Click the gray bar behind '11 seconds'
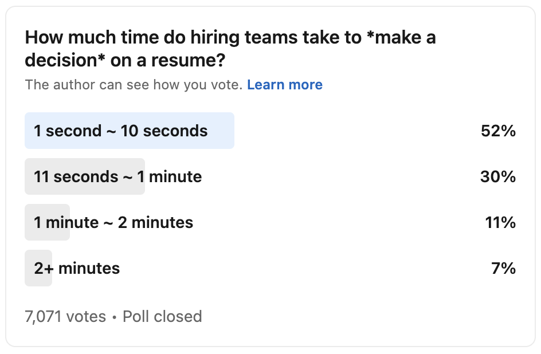Screen dimensions: 541x354 (x=85, y=176)
